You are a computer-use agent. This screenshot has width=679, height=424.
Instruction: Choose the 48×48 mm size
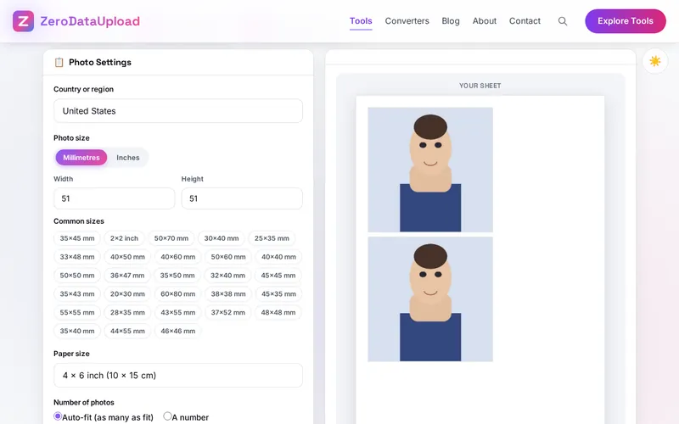tap(278, 313)
